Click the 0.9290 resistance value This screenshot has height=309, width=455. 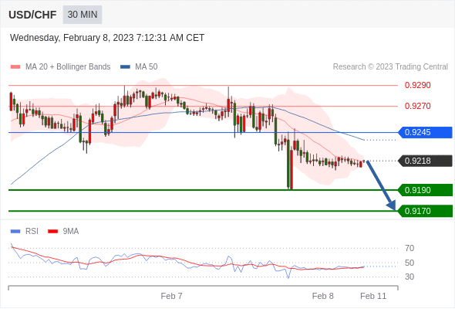click(417, 85)
